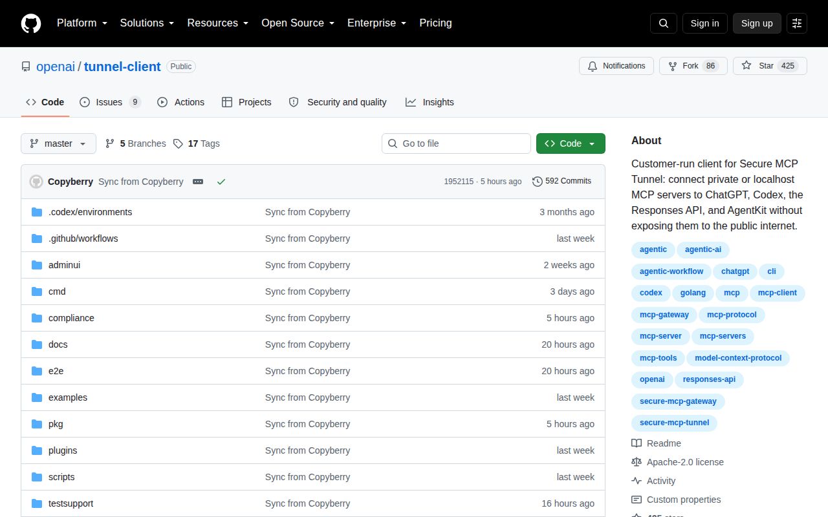View passing checks green checkmark
This screenshot has height=517, width=828.
click(221, 182)
